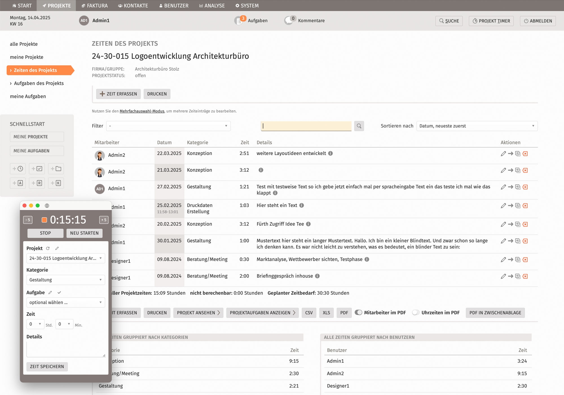
Task: Click the quick-add task checkbox icon in Schnellstart
Action: pos(37,169)
